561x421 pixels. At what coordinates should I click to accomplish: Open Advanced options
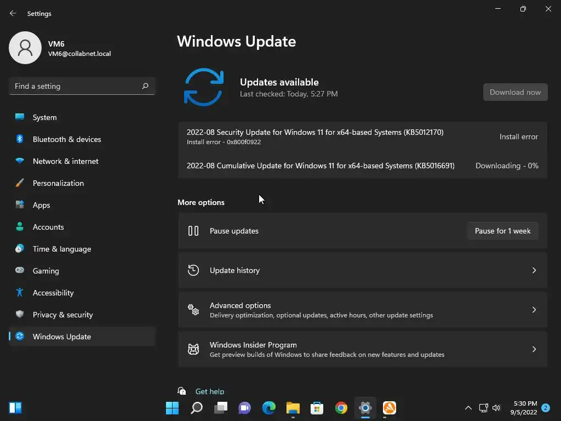(x=363, y=310)
